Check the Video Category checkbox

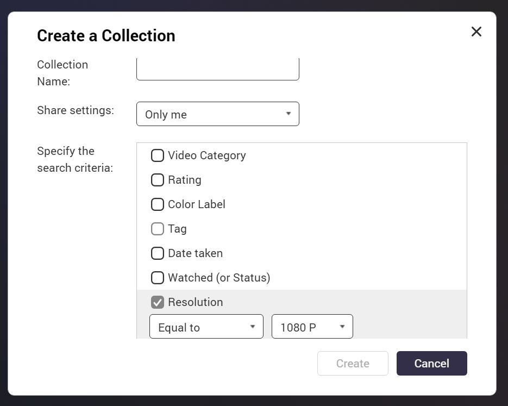pos(158,155)
